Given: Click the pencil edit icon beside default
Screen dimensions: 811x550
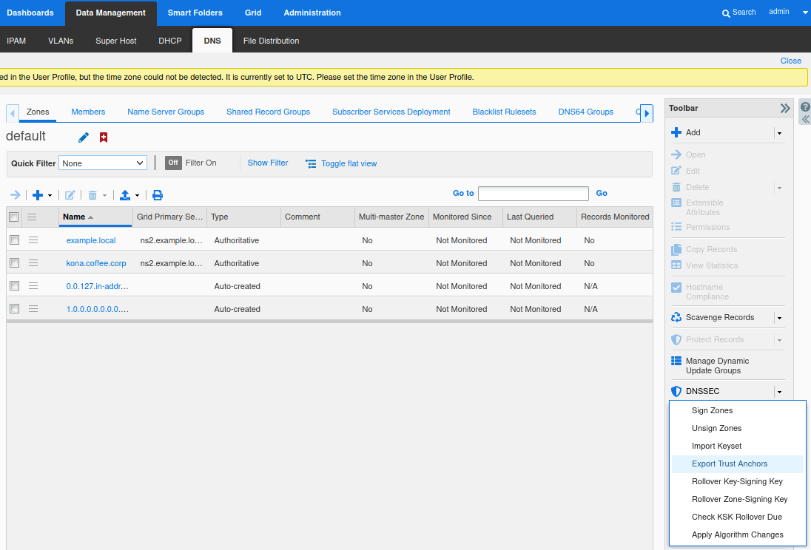Looking at the screenshot, I should coord(84,137).
